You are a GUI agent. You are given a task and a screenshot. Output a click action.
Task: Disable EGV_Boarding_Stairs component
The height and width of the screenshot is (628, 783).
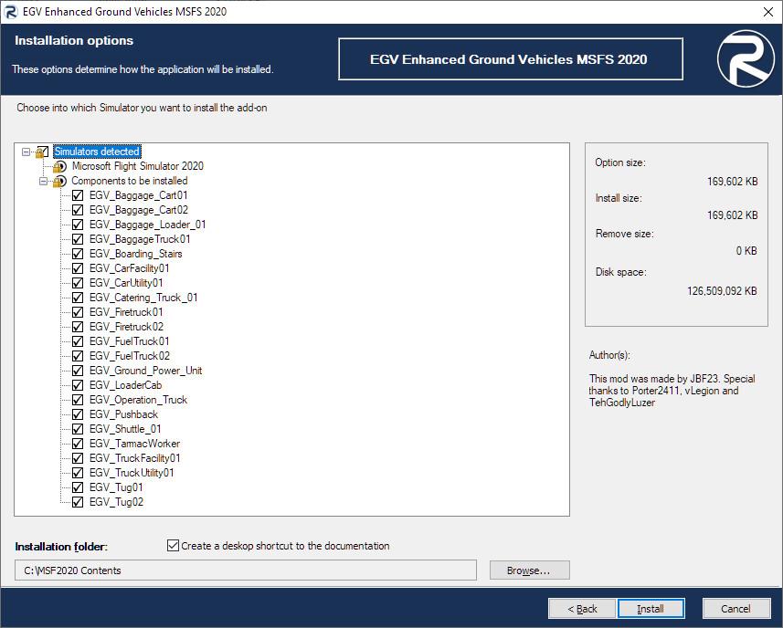tap(78, 254)
